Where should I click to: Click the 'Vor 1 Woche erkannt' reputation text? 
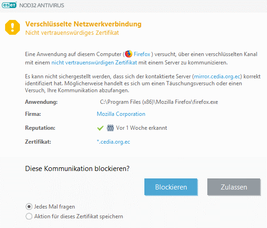pyautogui.click(x=142, y=128)
